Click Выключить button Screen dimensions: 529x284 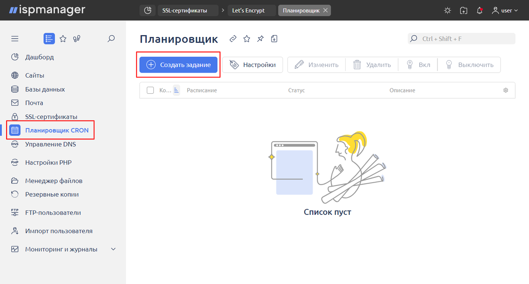[469, 65]
